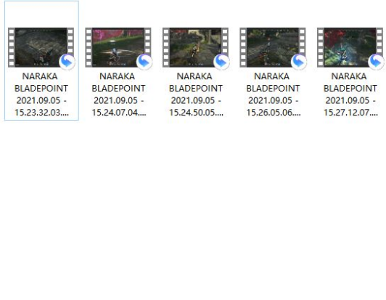Viewport: 386px width, 300px height.
Task: Click the shortcut arrow badge on 15.23.32.03 video
Action: [67, 62]
